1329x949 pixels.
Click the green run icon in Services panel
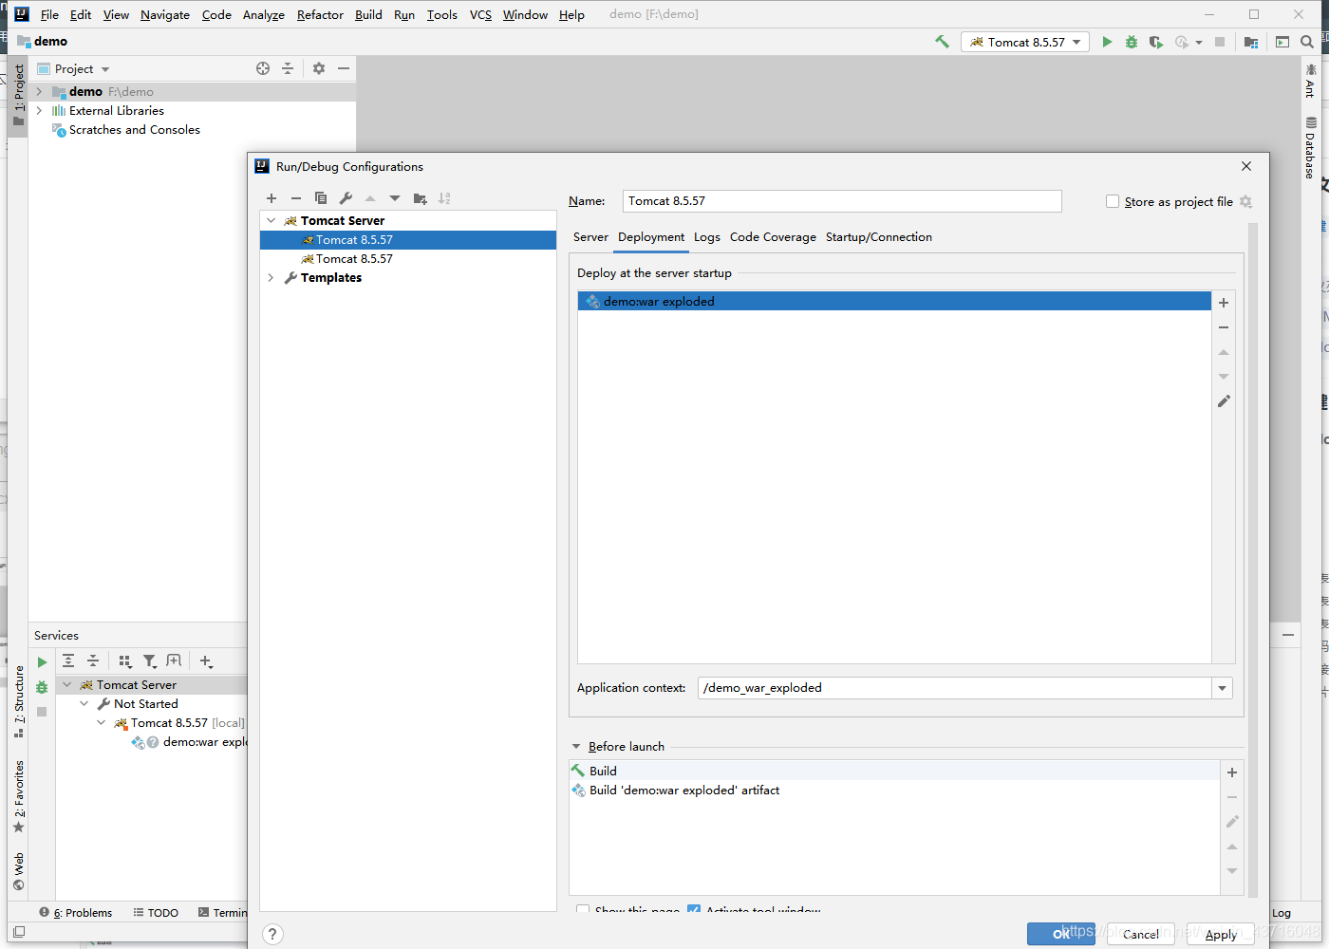click(x=42, y=662)
